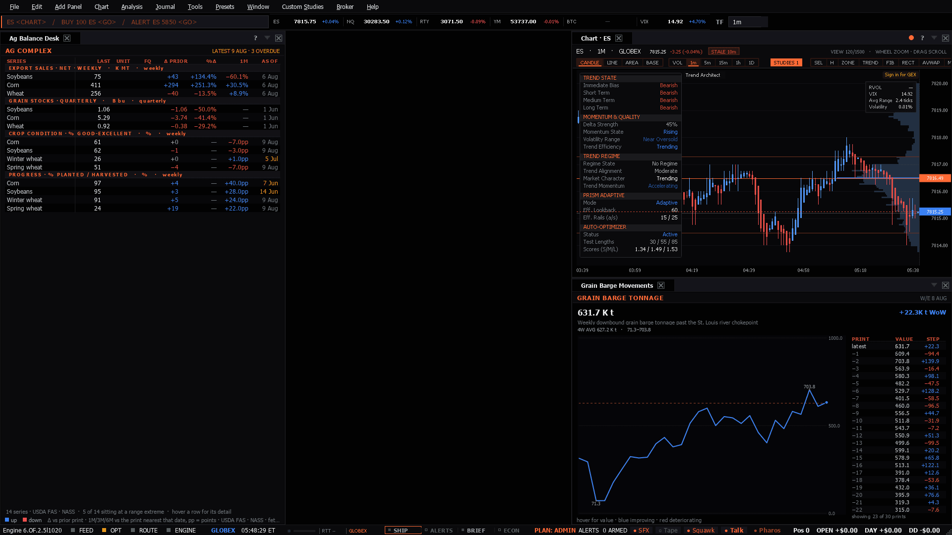The image size is (952, 535).
Task: Select the SEL drawing tool
Action: [819, 63]
